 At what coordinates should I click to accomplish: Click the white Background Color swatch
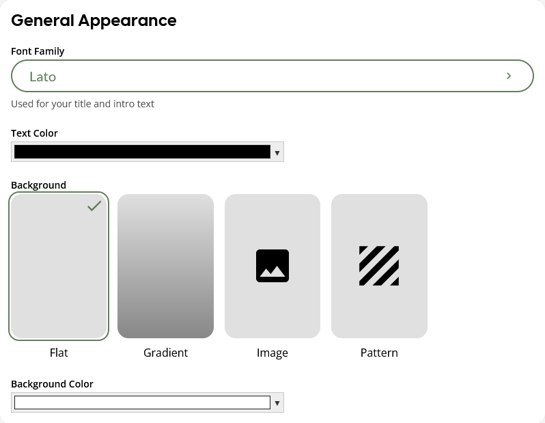[142, 402]
